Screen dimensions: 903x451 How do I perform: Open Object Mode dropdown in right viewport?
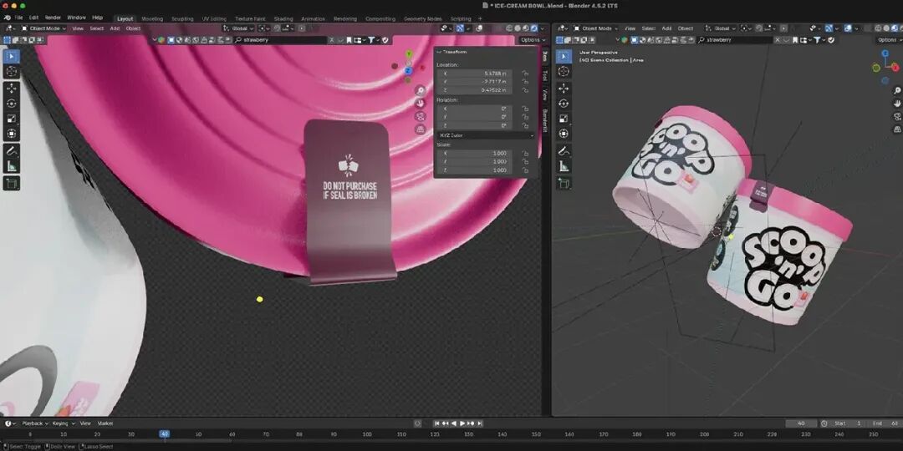597,28
